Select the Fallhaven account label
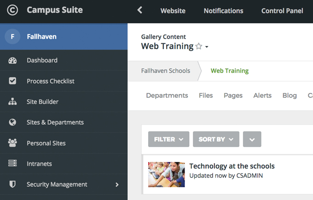 coord(42,37)
